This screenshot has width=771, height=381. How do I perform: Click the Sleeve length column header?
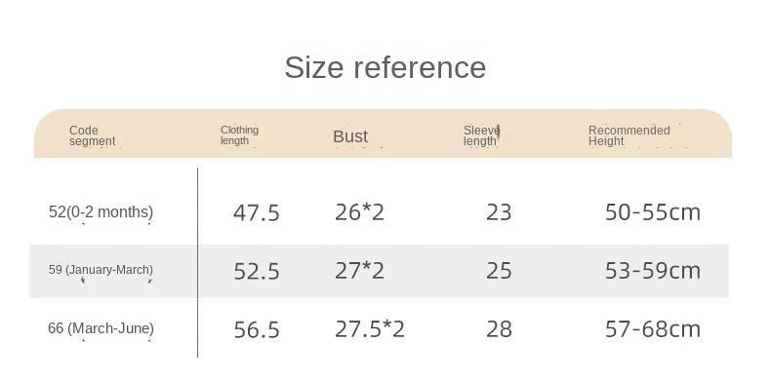pyautogui.click(x=482, y=135)
